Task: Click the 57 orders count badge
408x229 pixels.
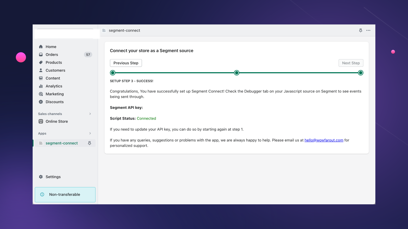Action: [x=88, y=54]
